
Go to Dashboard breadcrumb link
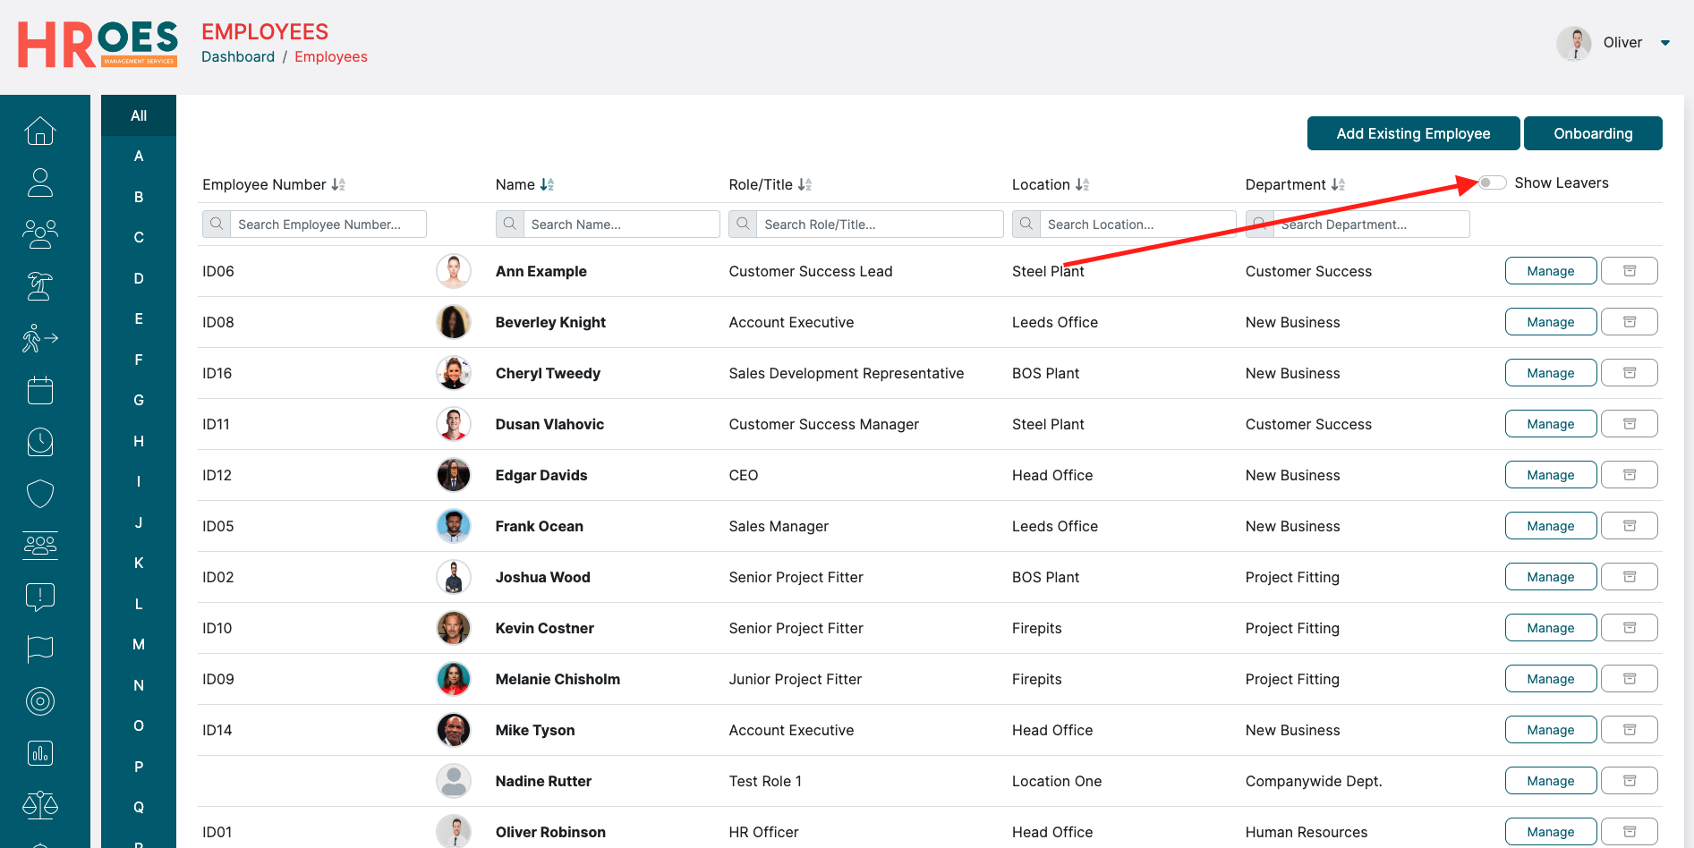click(x=238, y=56)
